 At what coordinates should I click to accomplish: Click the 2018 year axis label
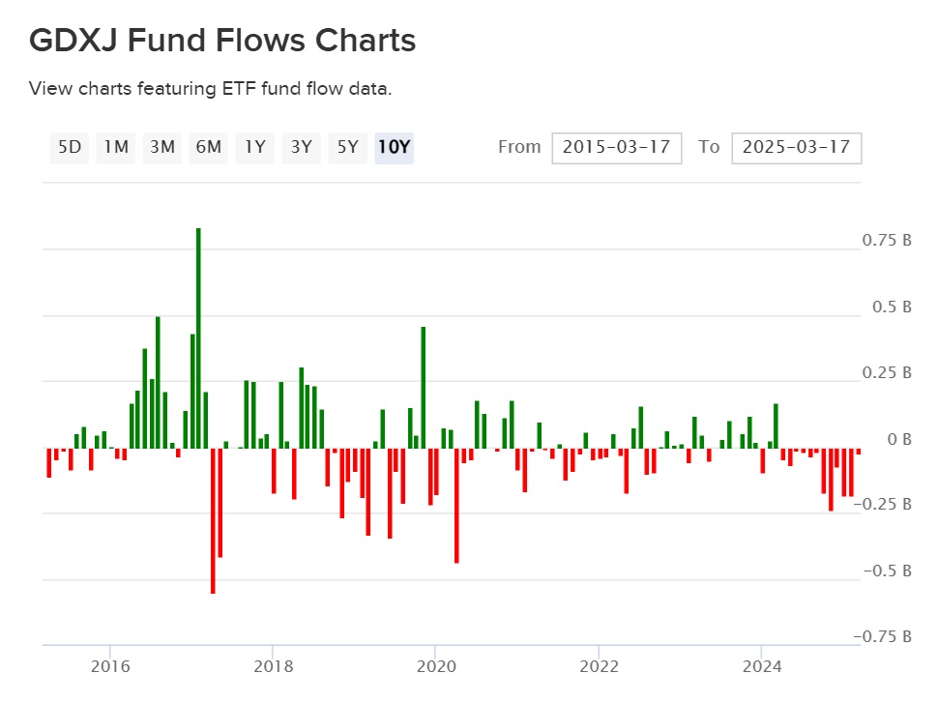click(x=273, y=666)
